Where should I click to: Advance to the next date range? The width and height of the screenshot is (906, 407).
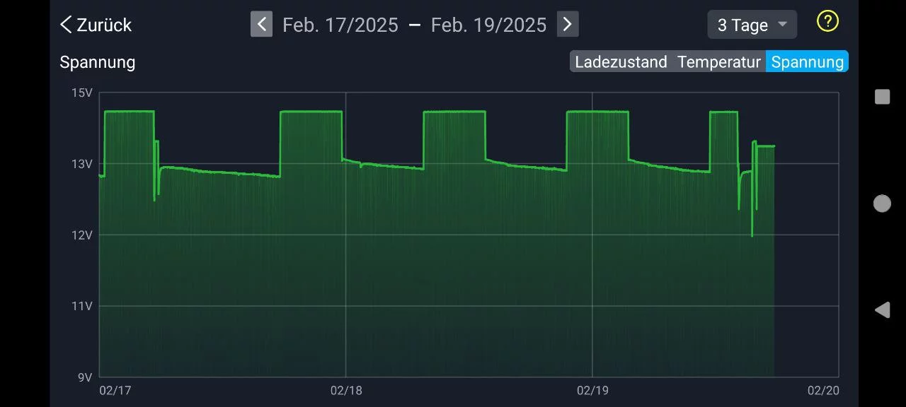567,25
